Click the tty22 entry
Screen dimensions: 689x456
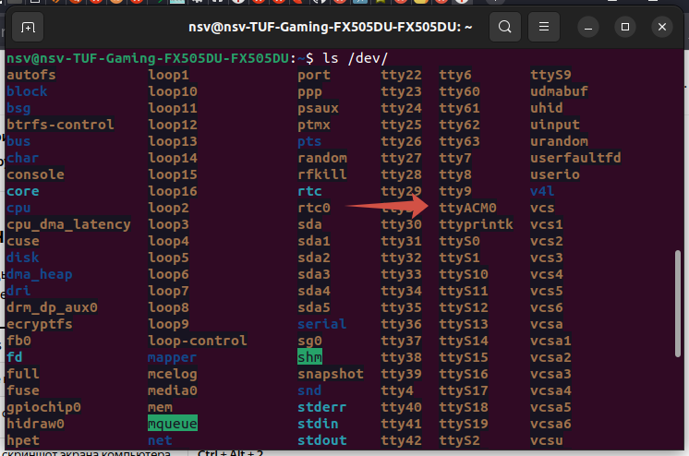401,75
